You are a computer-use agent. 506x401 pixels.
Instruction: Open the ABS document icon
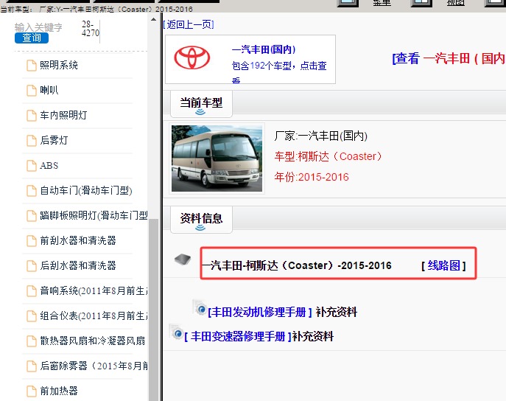[31, 166]
